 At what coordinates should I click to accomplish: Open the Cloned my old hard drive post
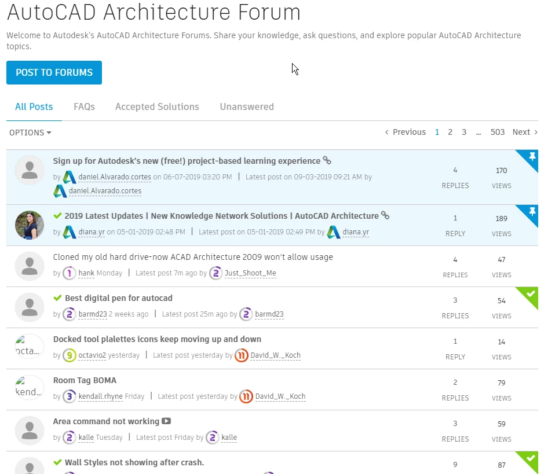pyautogui.click(x=193, y=257)
